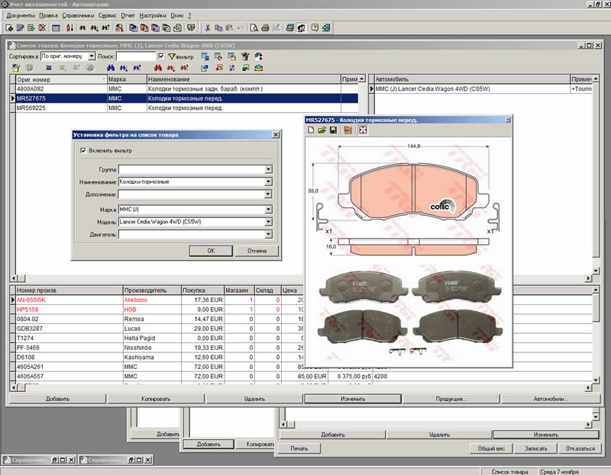Open the Отчет menu
This screenshot has height=475, width=611.
coord(128,15)
